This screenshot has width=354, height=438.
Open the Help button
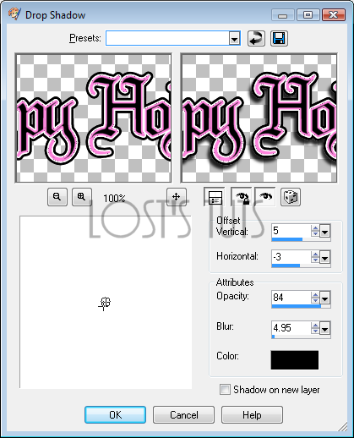(252, 415)
